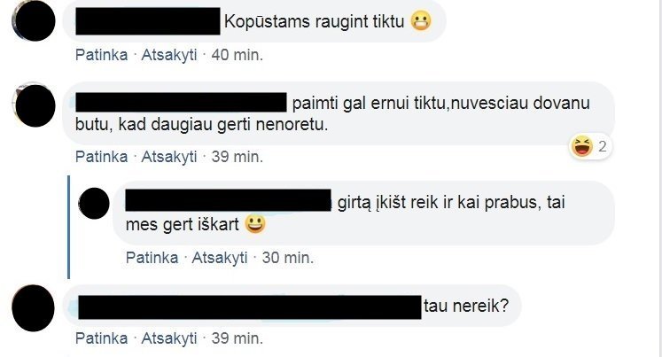Viewport: 662px width, 357px height.
Task: Open '39 min.' timestamp under 'tau nereik?' comment
Action: click(x=238, y=338)
